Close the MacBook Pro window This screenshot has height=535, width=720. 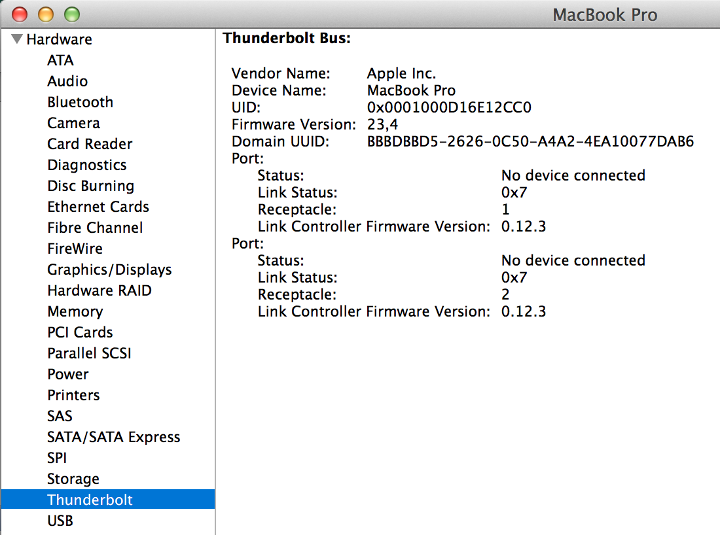tap(19, 14)
